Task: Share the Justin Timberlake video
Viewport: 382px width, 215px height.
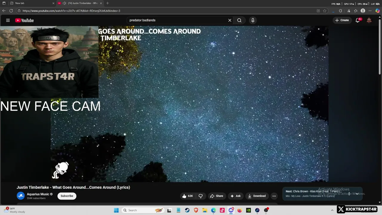Action: click(217, 196)
